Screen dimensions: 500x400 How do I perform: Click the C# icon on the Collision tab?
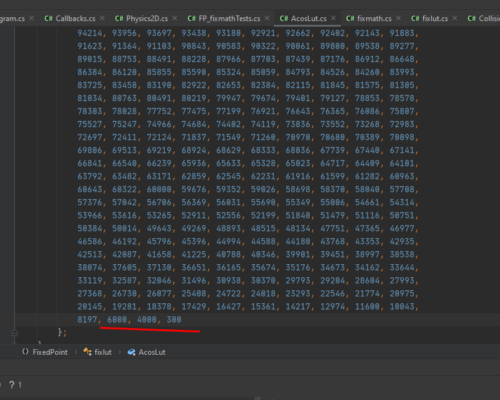(471, 19)
